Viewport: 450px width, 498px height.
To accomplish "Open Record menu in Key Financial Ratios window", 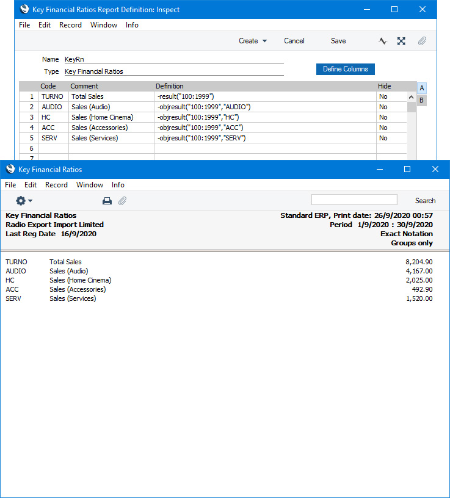I will click(x=56, y=185).
